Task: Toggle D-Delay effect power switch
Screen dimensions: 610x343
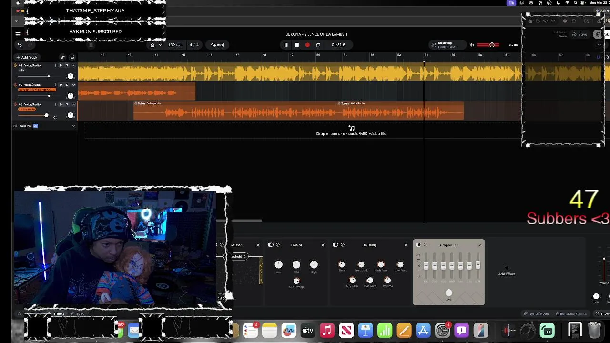Action: pyautogui.click(x=335, y=245)
